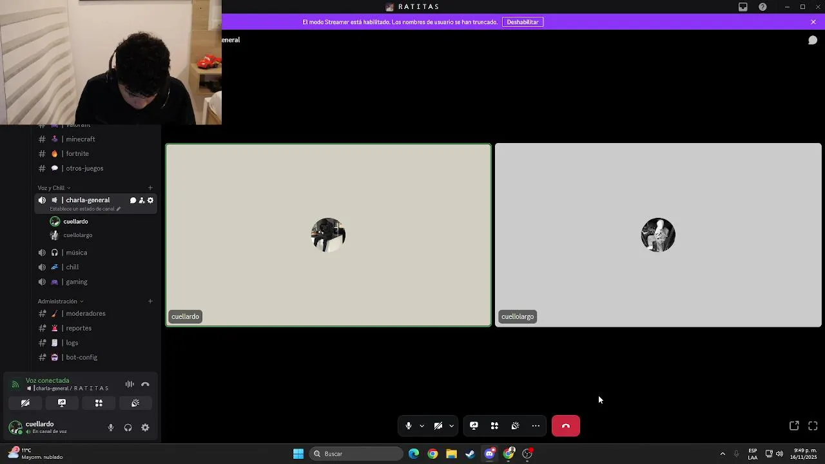Toggle noise suppression waveform icon

(x=130, y=384)
